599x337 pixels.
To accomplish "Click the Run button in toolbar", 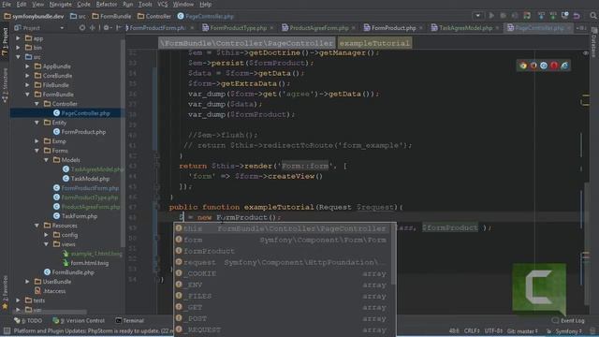I will pyautogui.click(x=491, y=16).
